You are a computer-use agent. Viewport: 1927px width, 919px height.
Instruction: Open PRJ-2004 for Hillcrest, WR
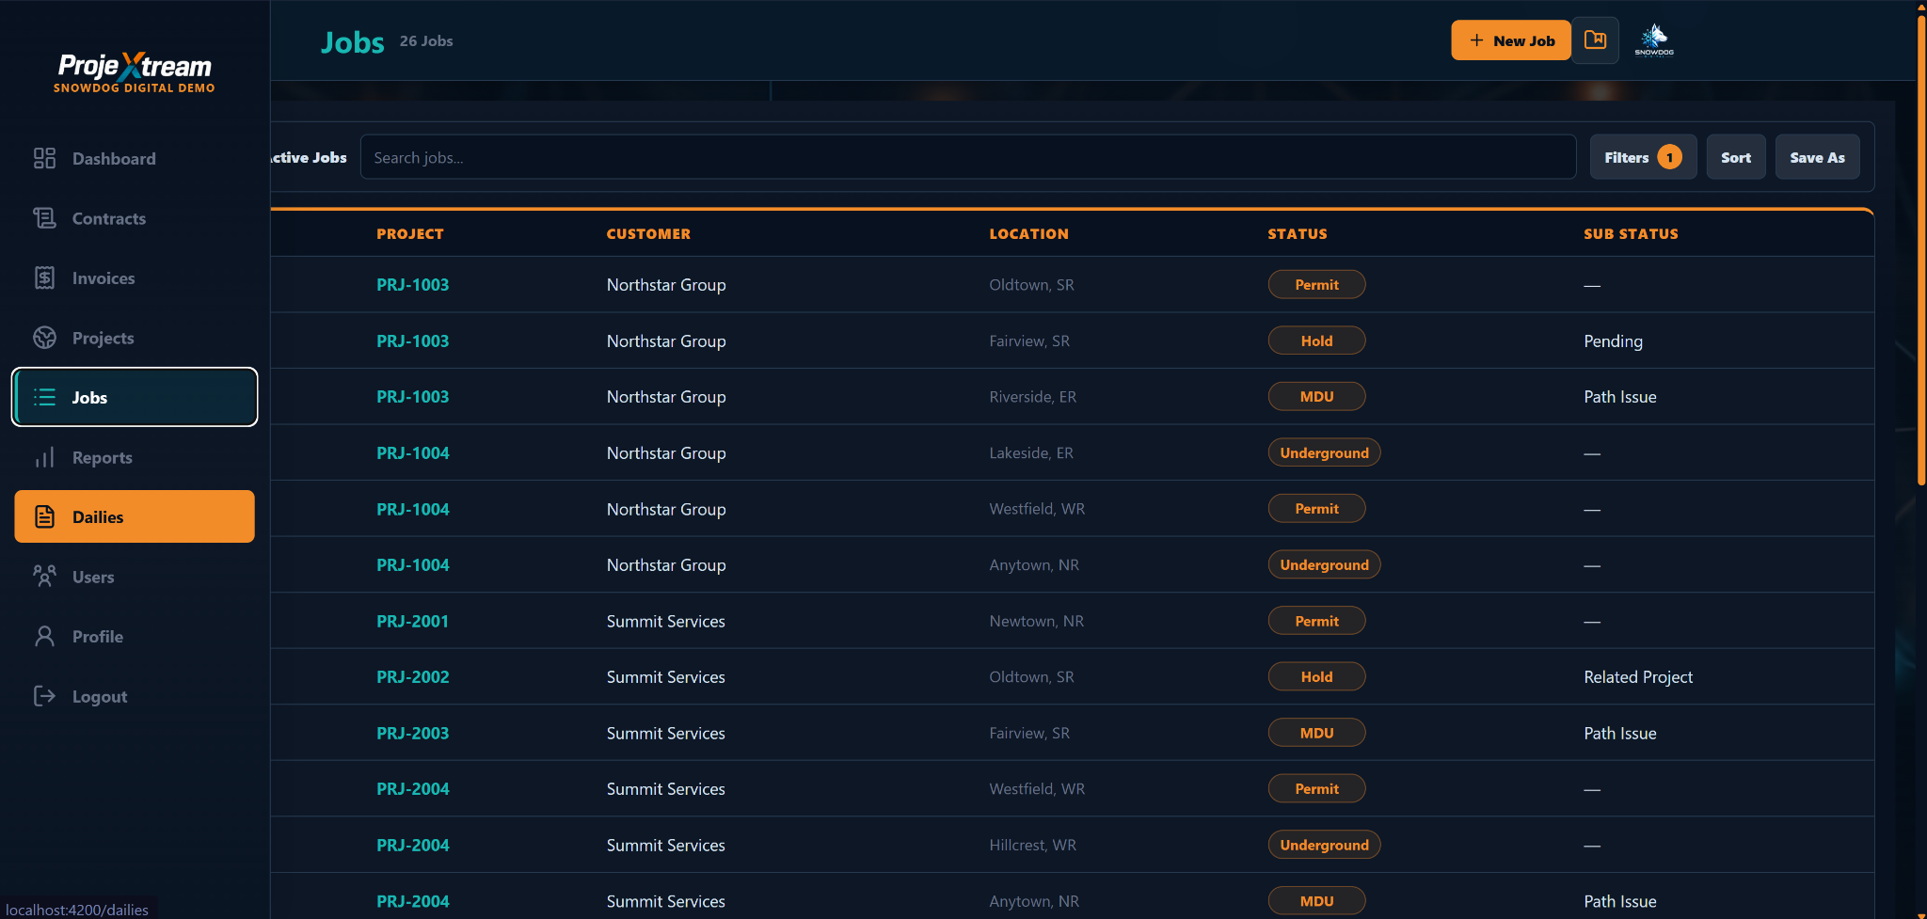[413, 845]
